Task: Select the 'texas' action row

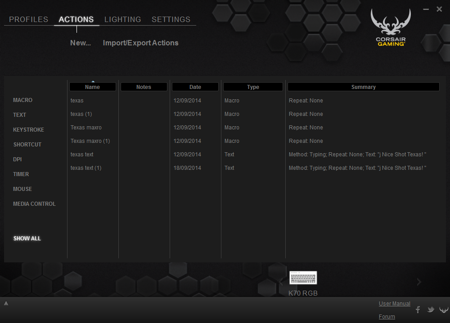Action: pyautogui.click(x=254, y=101)
